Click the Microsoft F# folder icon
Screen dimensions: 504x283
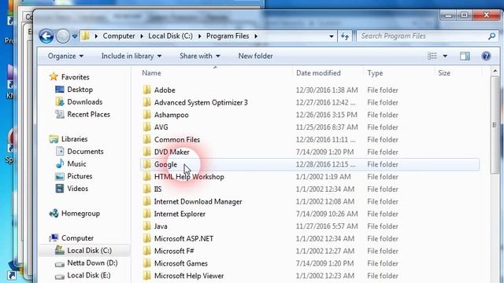point(147,251)
